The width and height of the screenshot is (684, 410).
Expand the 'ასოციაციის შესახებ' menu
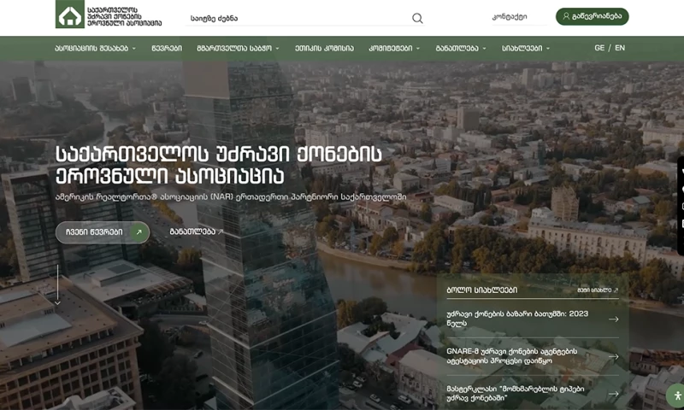(x=95, y=49)
